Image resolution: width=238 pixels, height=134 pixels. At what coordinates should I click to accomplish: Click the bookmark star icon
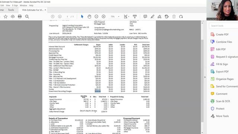pyautogui.click(x=6, y=16)
